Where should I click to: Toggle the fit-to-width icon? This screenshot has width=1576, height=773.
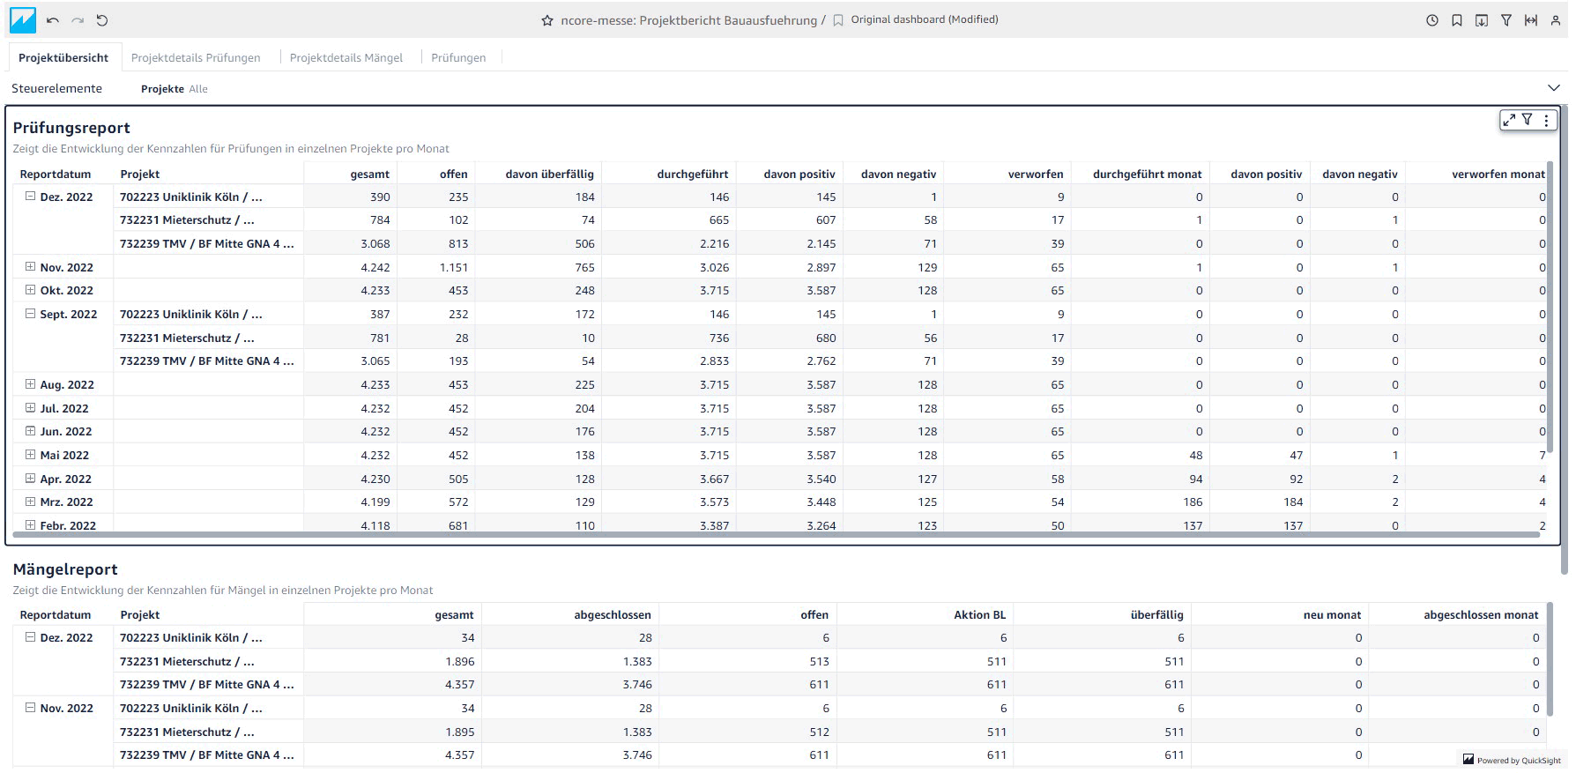click(1531, 20)
